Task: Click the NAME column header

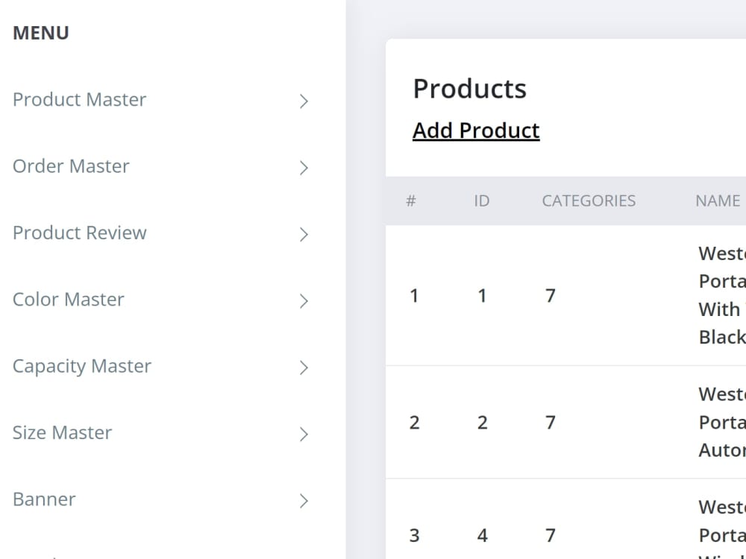Action: coord(716,200)
